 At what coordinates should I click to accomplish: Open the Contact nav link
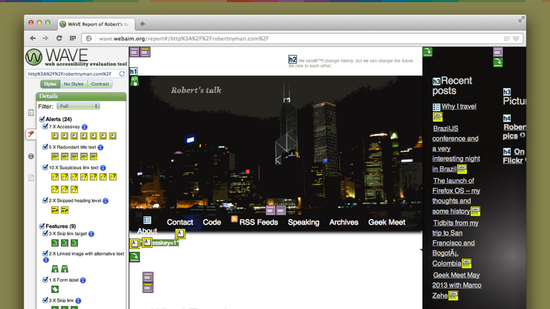tap(180, 222)
